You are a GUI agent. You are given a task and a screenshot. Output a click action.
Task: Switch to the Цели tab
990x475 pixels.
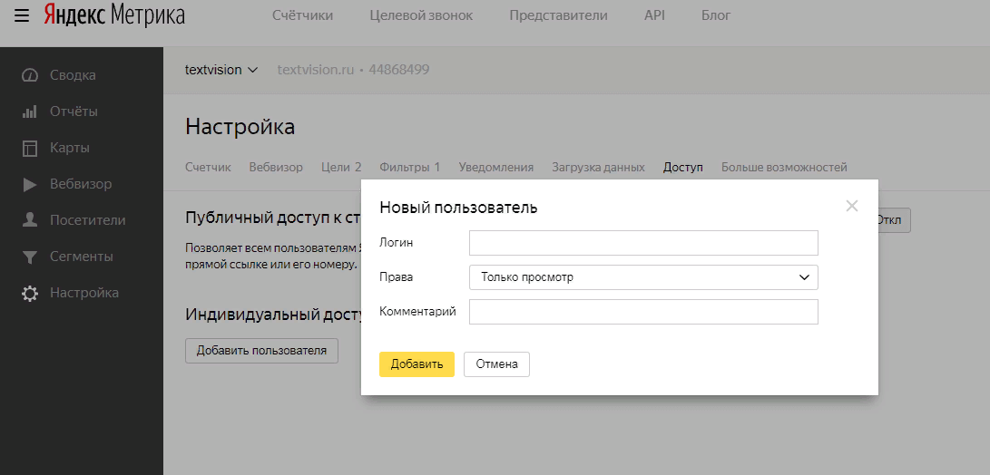[341, 167]
